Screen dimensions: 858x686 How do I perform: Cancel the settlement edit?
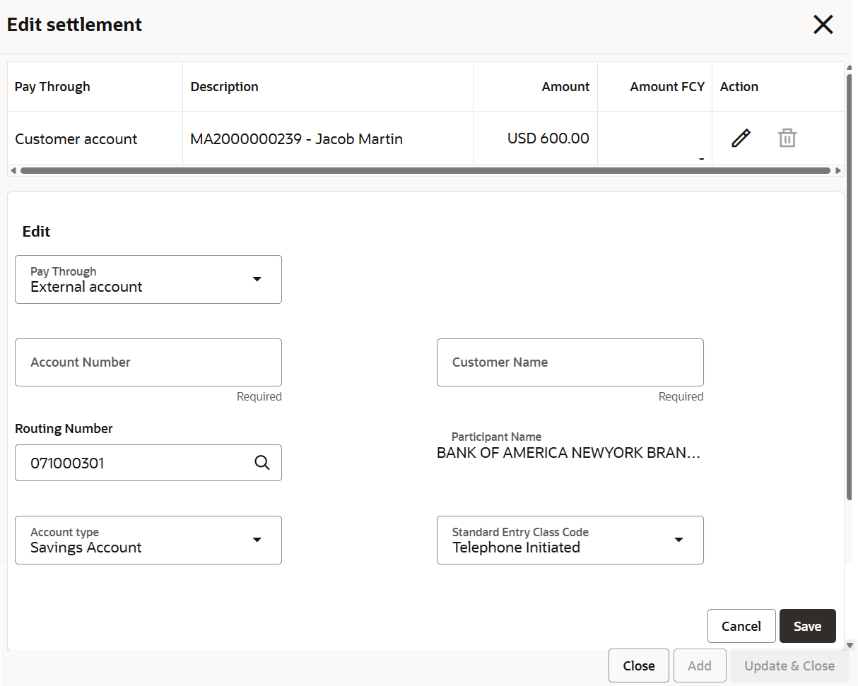[x=741, y=627]
